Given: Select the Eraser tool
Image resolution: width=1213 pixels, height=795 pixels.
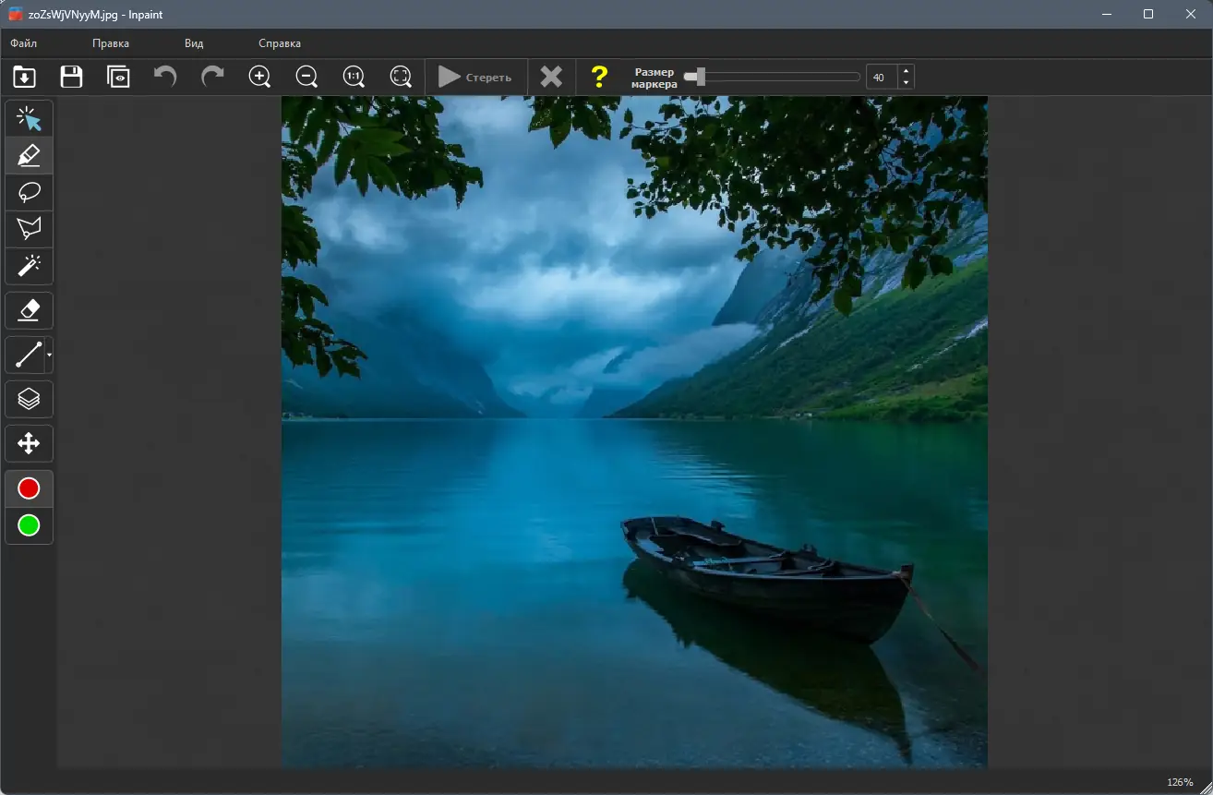Looking at the screenshot, I should pos(29,311).
